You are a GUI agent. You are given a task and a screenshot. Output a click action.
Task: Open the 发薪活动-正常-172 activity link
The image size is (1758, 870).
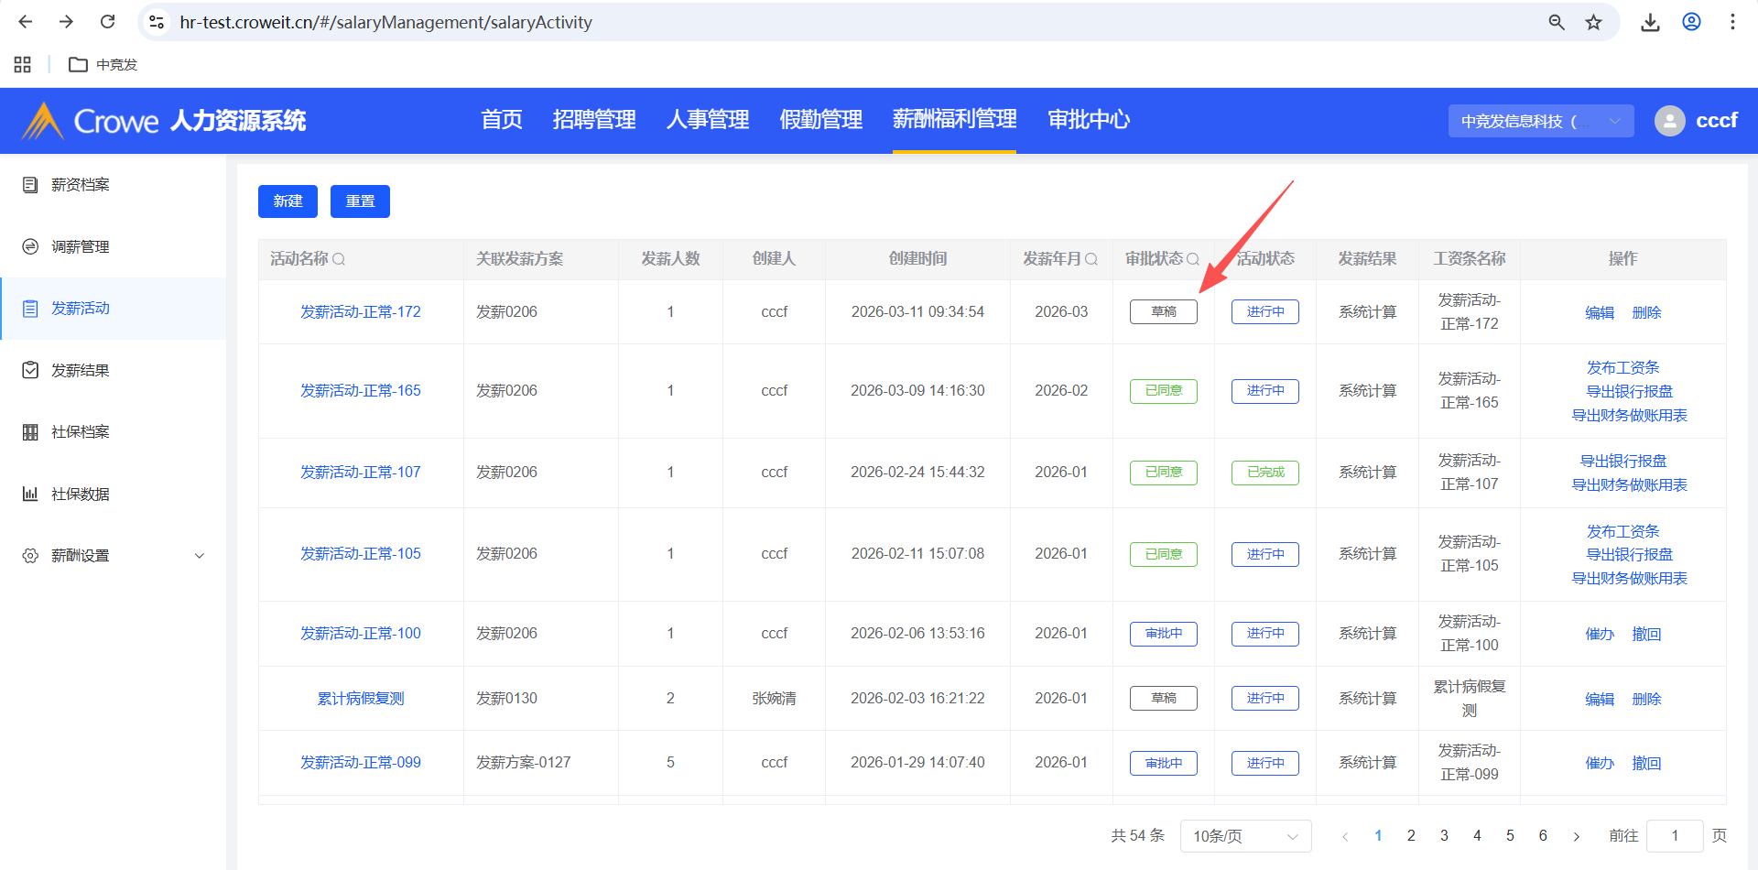(361, 312)
